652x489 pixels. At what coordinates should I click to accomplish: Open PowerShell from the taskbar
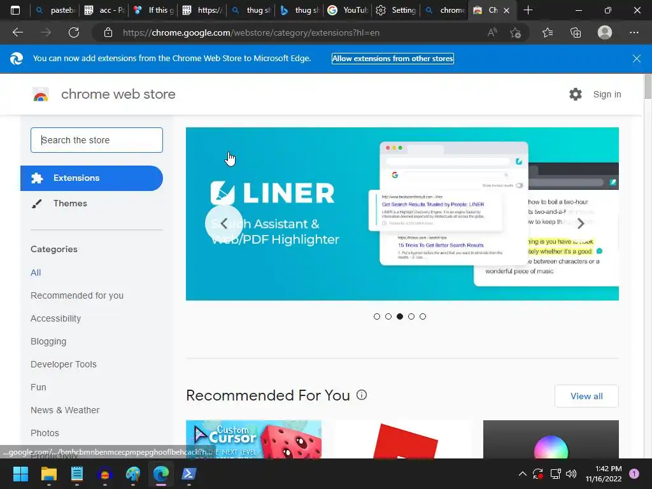(x=189, y=474)
